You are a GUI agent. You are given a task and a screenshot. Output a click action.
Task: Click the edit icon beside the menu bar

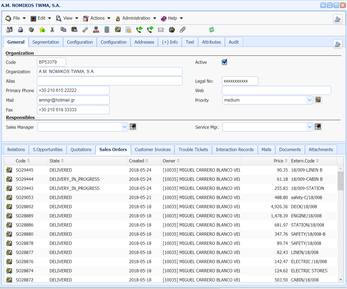click(338, 19)
